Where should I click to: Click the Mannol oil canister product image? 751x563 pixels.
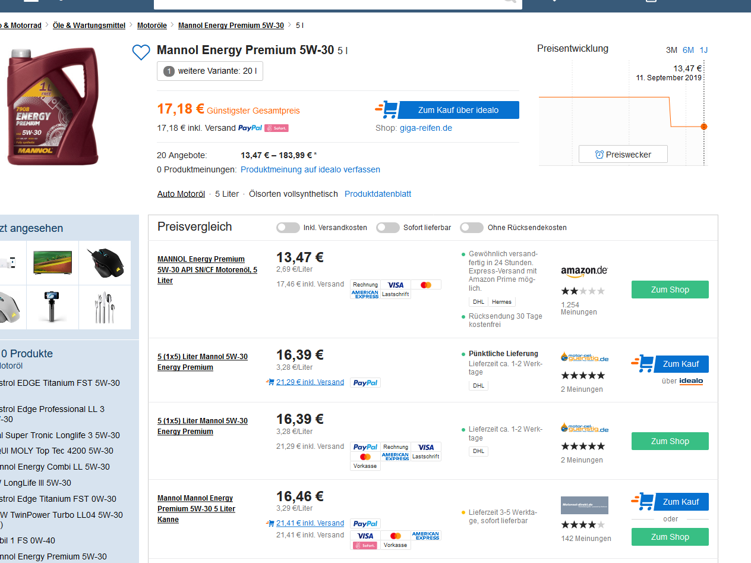coord(52,106)
